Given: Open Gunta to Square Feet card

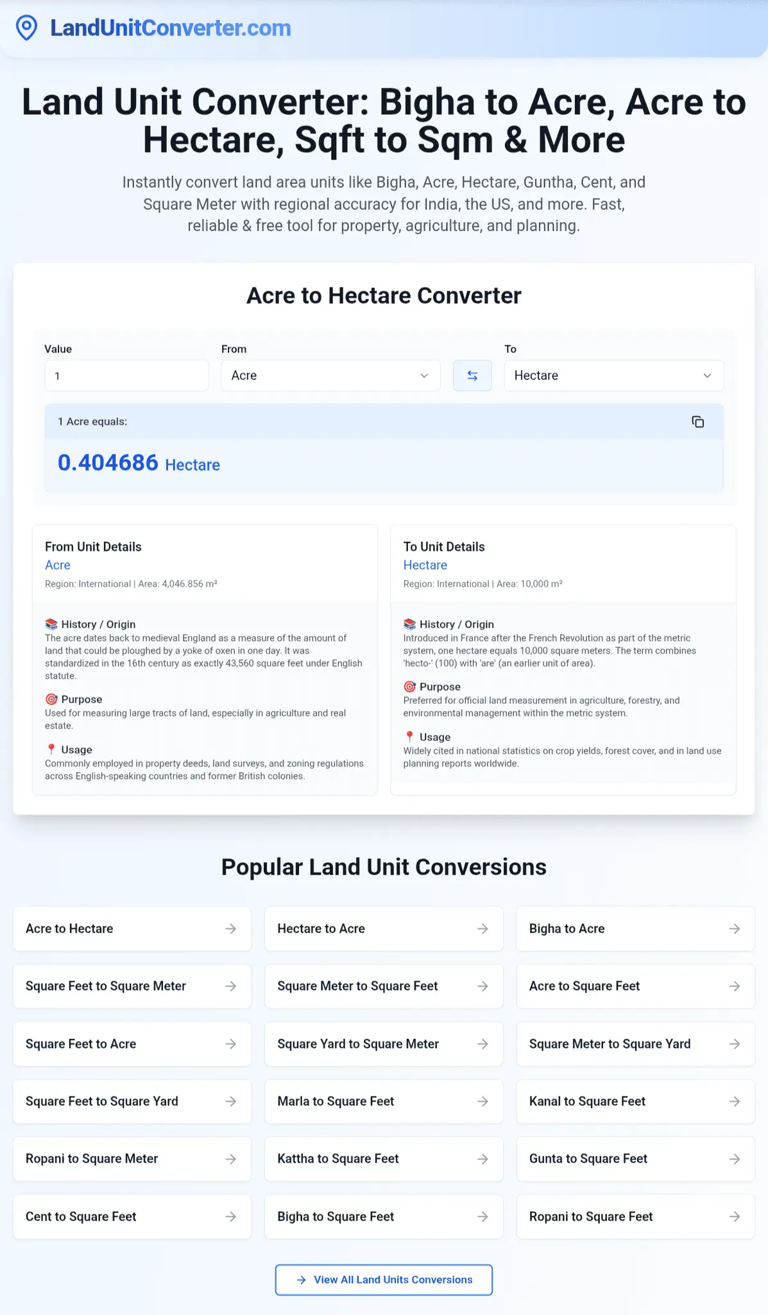Looking at the screenshot, I should coord(636,1159).
